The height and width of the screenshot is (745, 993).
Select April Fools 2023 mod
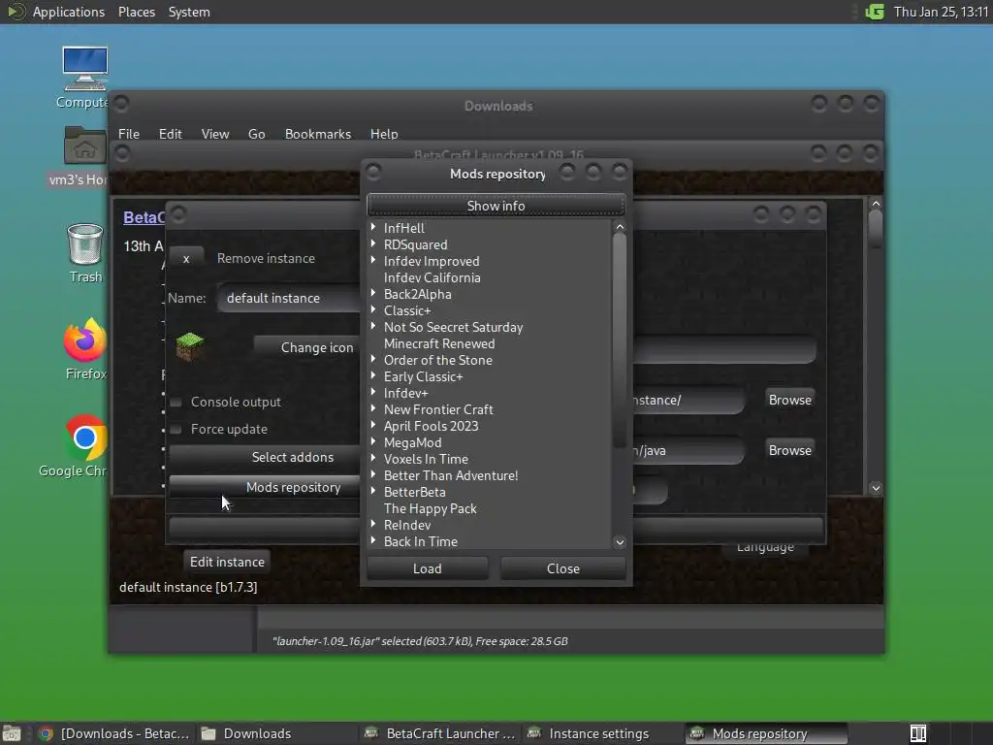[x=432, y=426]
